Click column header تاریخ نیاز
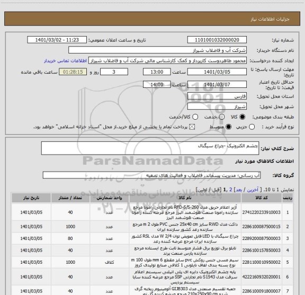This screenshot has width=305, height=295. point(31,198)
